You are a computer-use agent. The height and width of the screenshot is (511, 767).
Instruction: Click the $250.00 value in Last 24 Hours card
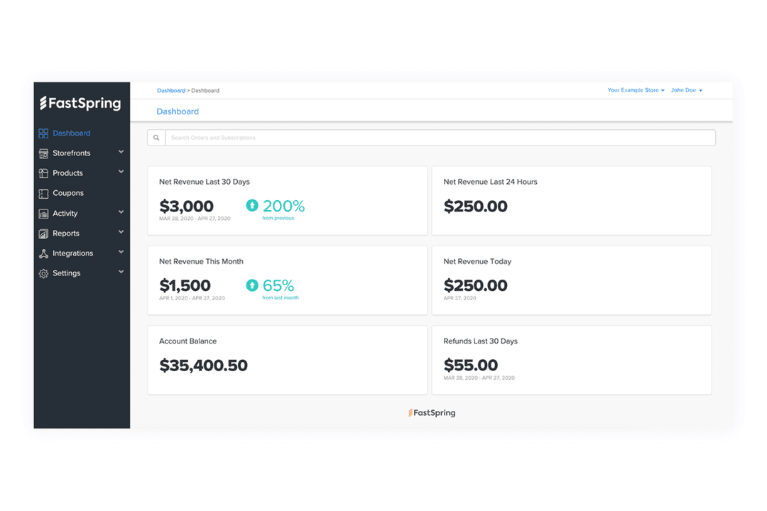tap(475, 206)
